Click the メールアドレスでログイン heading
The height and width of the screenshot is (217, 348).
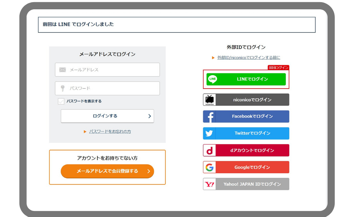click(107, 54)
